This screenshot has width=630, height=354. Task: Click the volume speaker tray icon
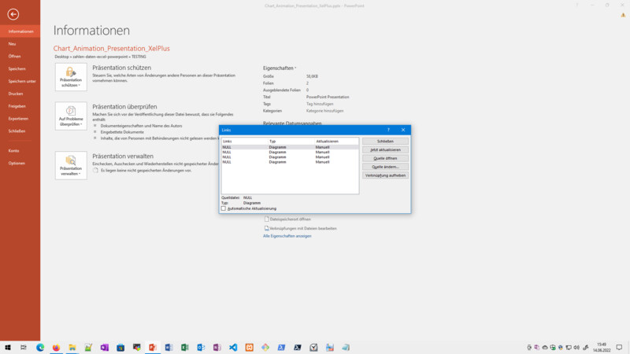coord(576,348)
